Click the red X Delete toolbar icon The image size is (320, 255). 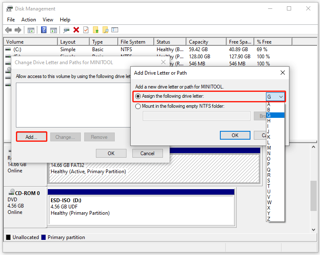[x=76, y=30]
